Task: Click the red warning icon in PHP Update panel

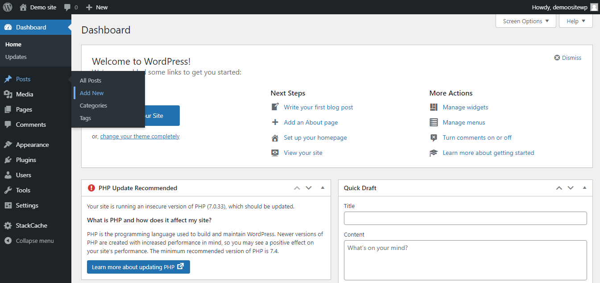Action: [91, 188]
